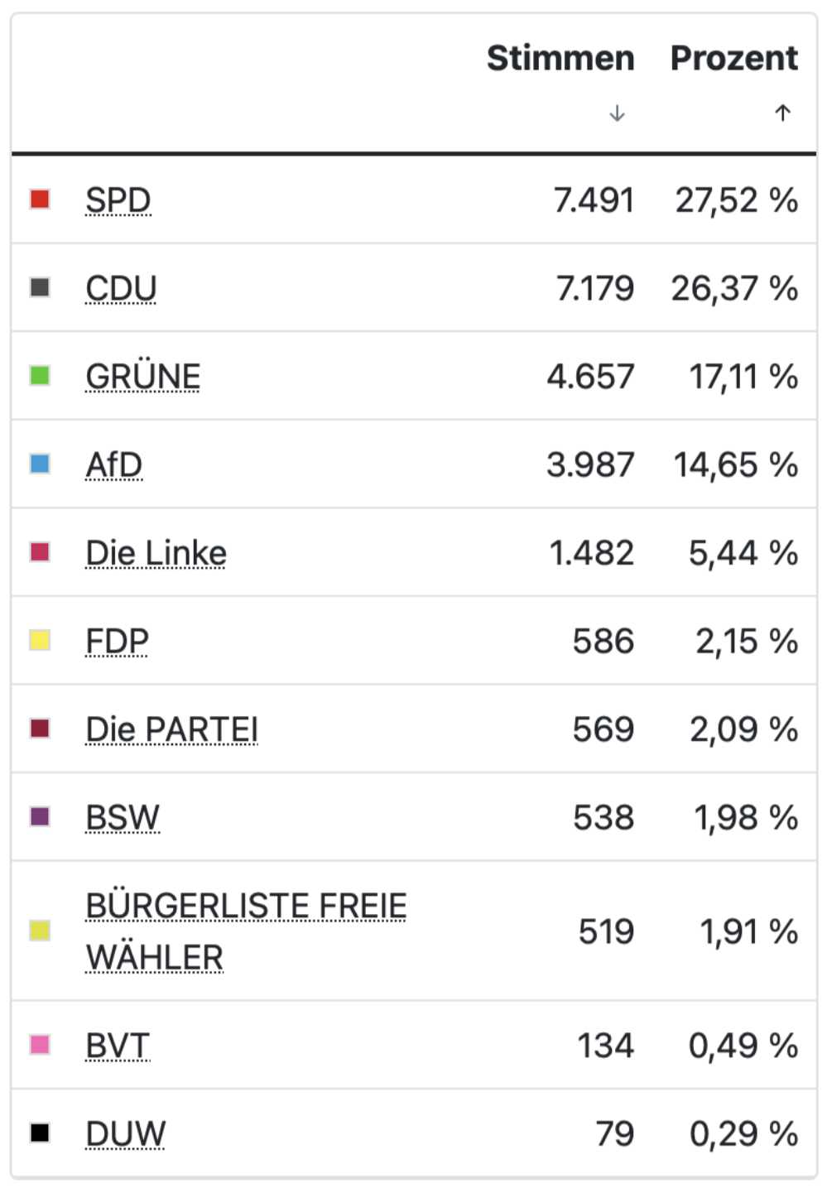Sort by Prozent ascending arrow
This screenshot has width=827, height=1193.
tap(782, 113)
